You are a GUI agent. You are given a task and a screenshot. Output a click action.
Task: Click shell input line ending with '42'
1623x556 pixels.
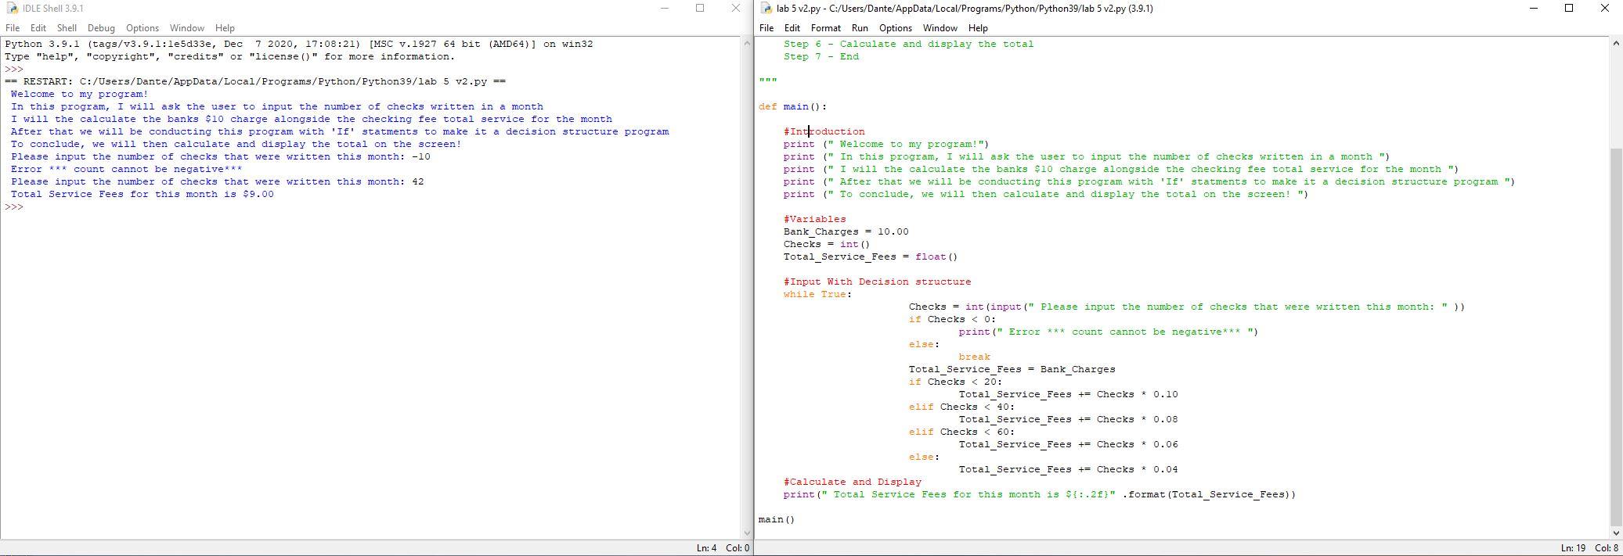coord(218,181)
